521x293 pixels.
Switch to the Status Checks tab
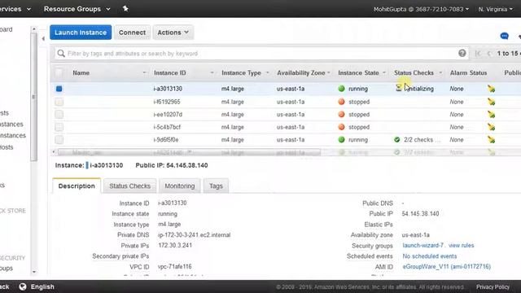pos(130,186)
